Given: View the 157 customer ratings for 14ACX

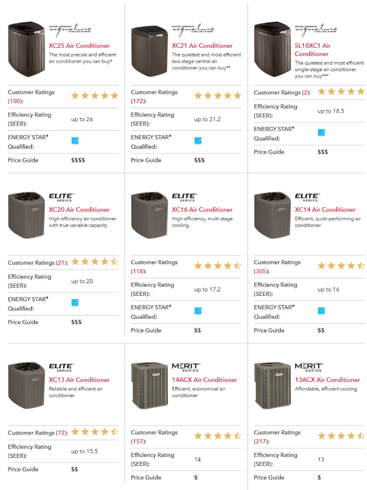Looking at the screenshot, I should [x=139, y=441].
